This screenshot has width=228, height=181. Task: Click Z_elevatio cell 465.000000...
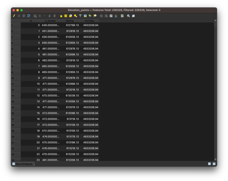click(x=50, y=66)
